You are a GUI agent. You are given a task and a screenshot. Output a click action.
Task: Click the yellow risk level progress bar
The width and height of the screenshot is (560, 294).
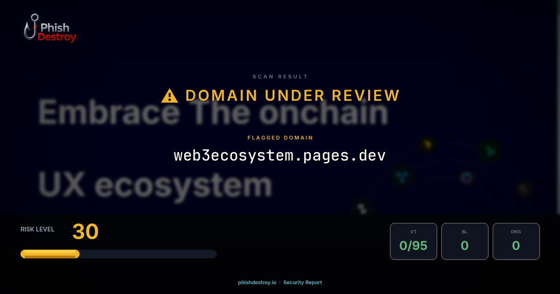[x=49, y=253]
